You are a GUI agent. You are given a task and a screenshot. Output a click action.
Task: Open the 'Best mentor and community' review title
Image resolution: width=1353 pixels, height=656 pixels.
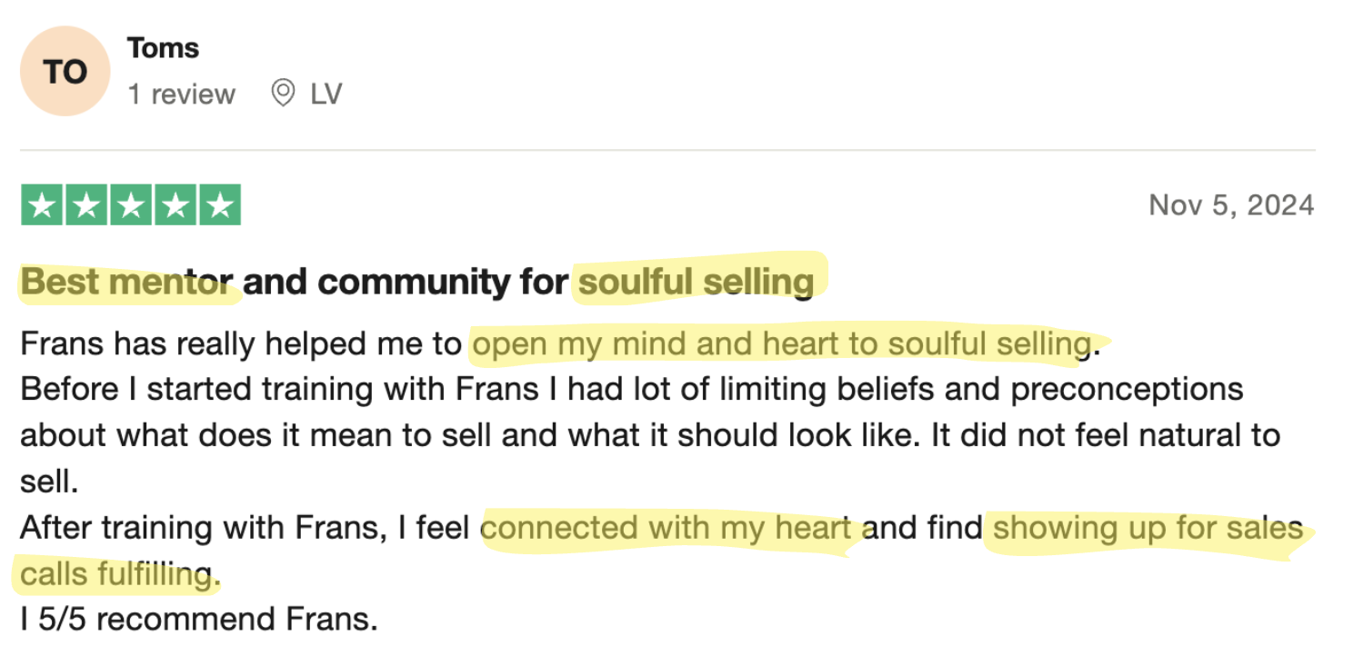point(417,282)
